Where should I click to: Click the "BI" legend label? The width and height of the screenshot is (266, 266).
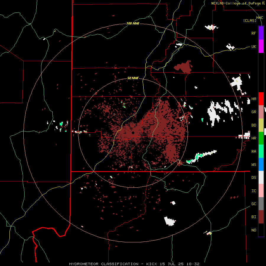(x=254, y=217)
